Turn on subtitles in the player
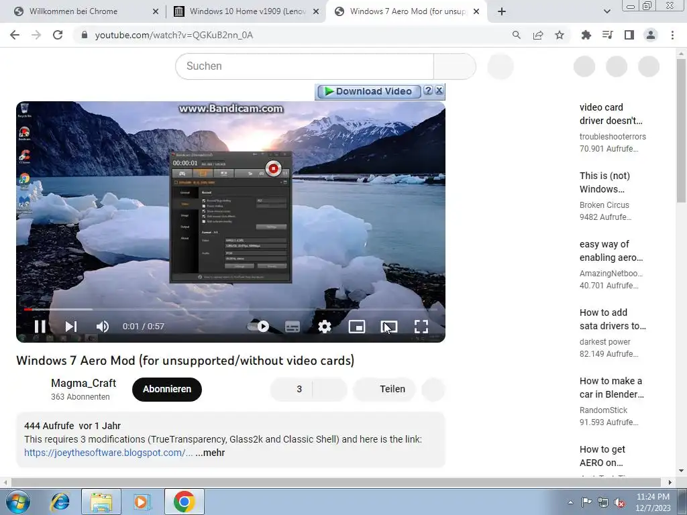687x515 pixels. (293, 327)
